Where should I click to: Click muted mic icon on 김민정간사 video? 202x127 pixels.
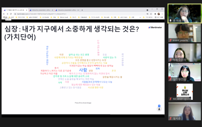(x=170, y=79)
